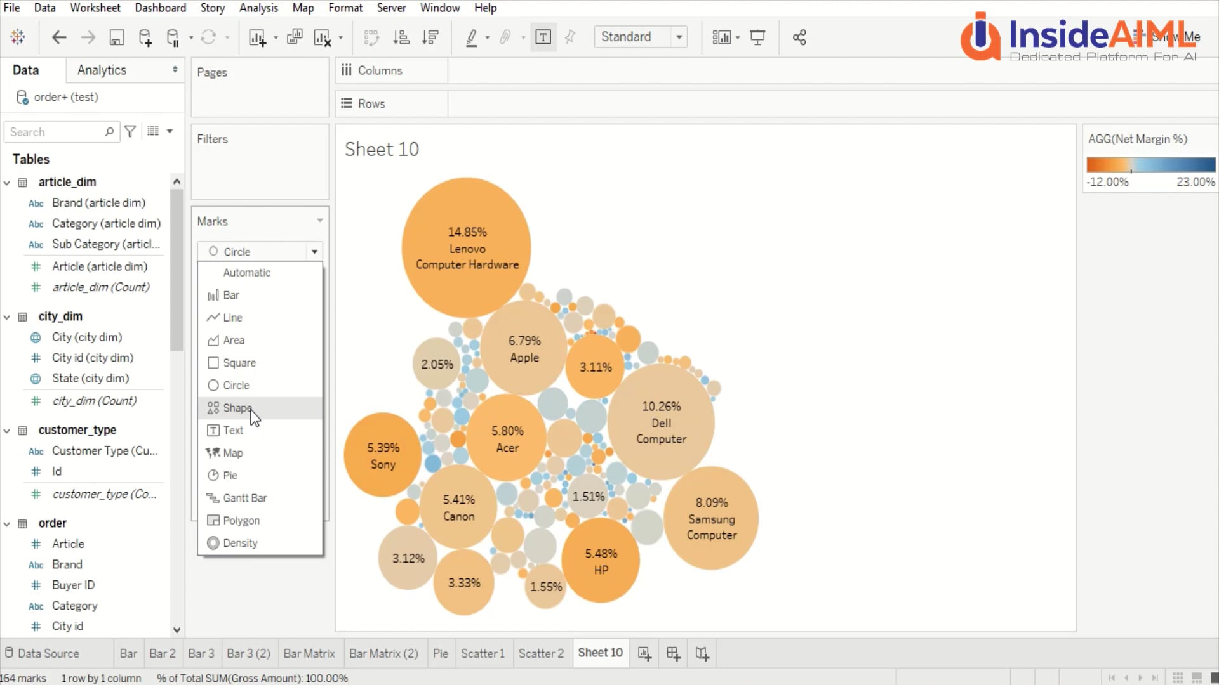The image size is (1219, 685).
Task: Switch to the Scatter 1 sheet tab
Action: (x=483, y=653)
